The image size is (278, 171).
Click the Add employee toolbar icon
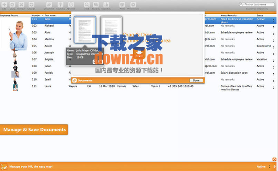coord(4,5)
